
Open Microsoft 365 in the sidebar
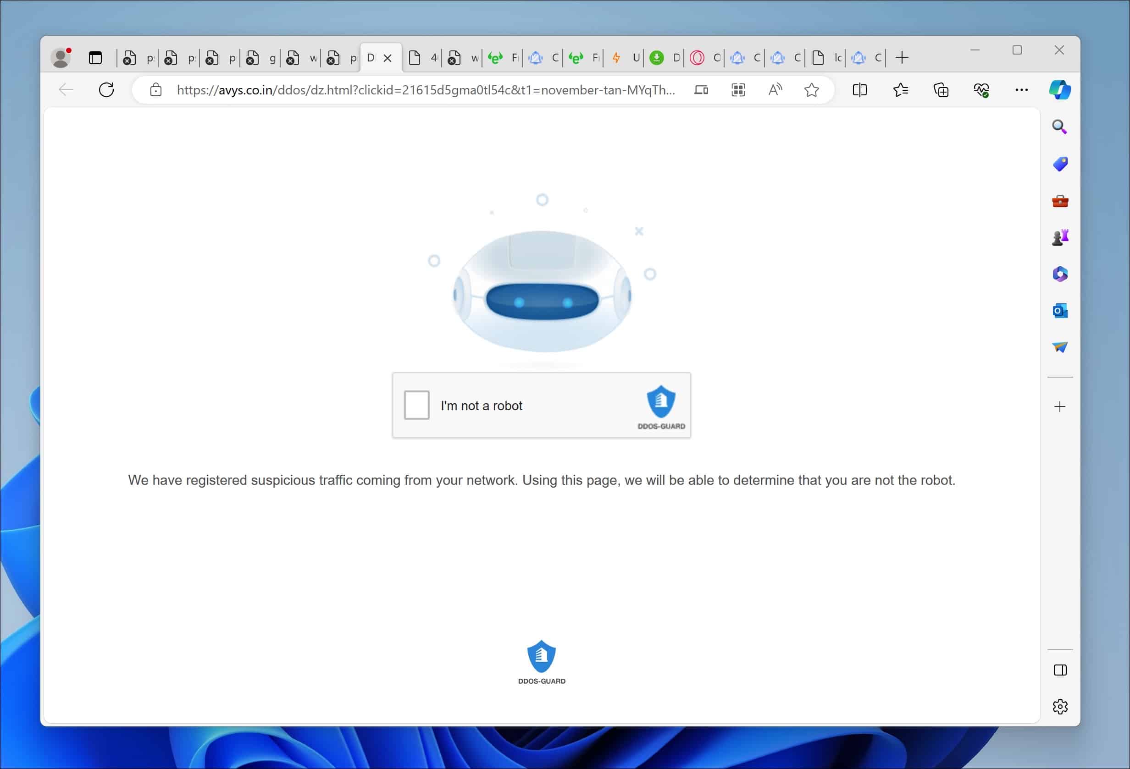pyautogui.click(x=1060, y=274)
